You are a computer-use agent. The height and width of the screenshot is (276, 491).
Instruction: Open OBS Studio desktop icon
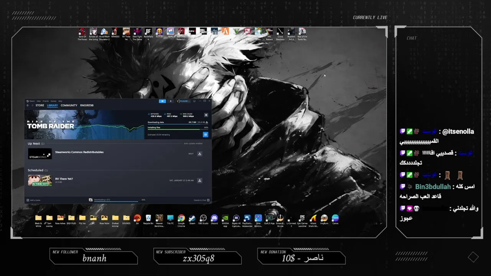point(203,219)
